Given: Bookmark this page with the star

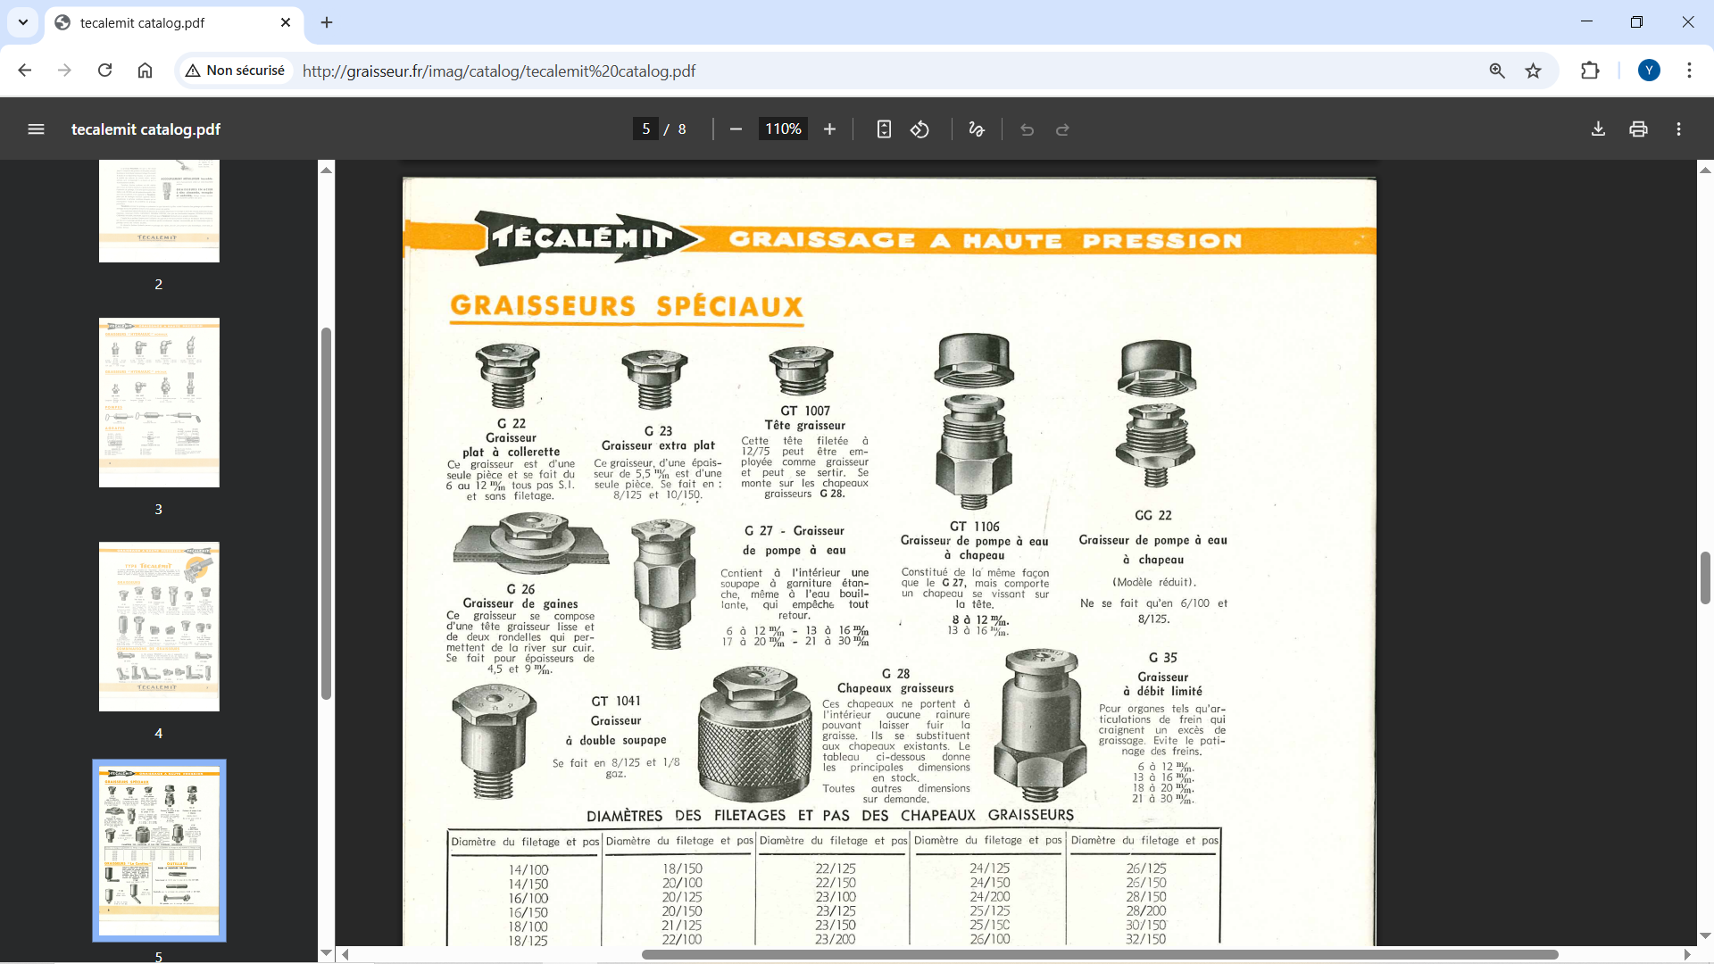Looking at the screenshot, I should click(x=1533, y=71).
